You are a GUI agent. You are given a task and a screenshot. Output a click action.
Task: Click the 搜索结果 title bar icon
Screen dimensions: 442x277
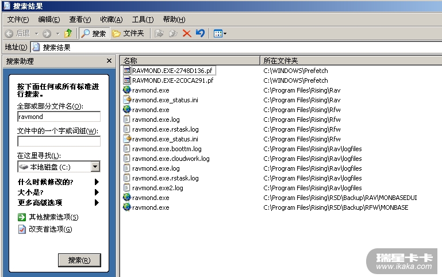pos(6,6)
